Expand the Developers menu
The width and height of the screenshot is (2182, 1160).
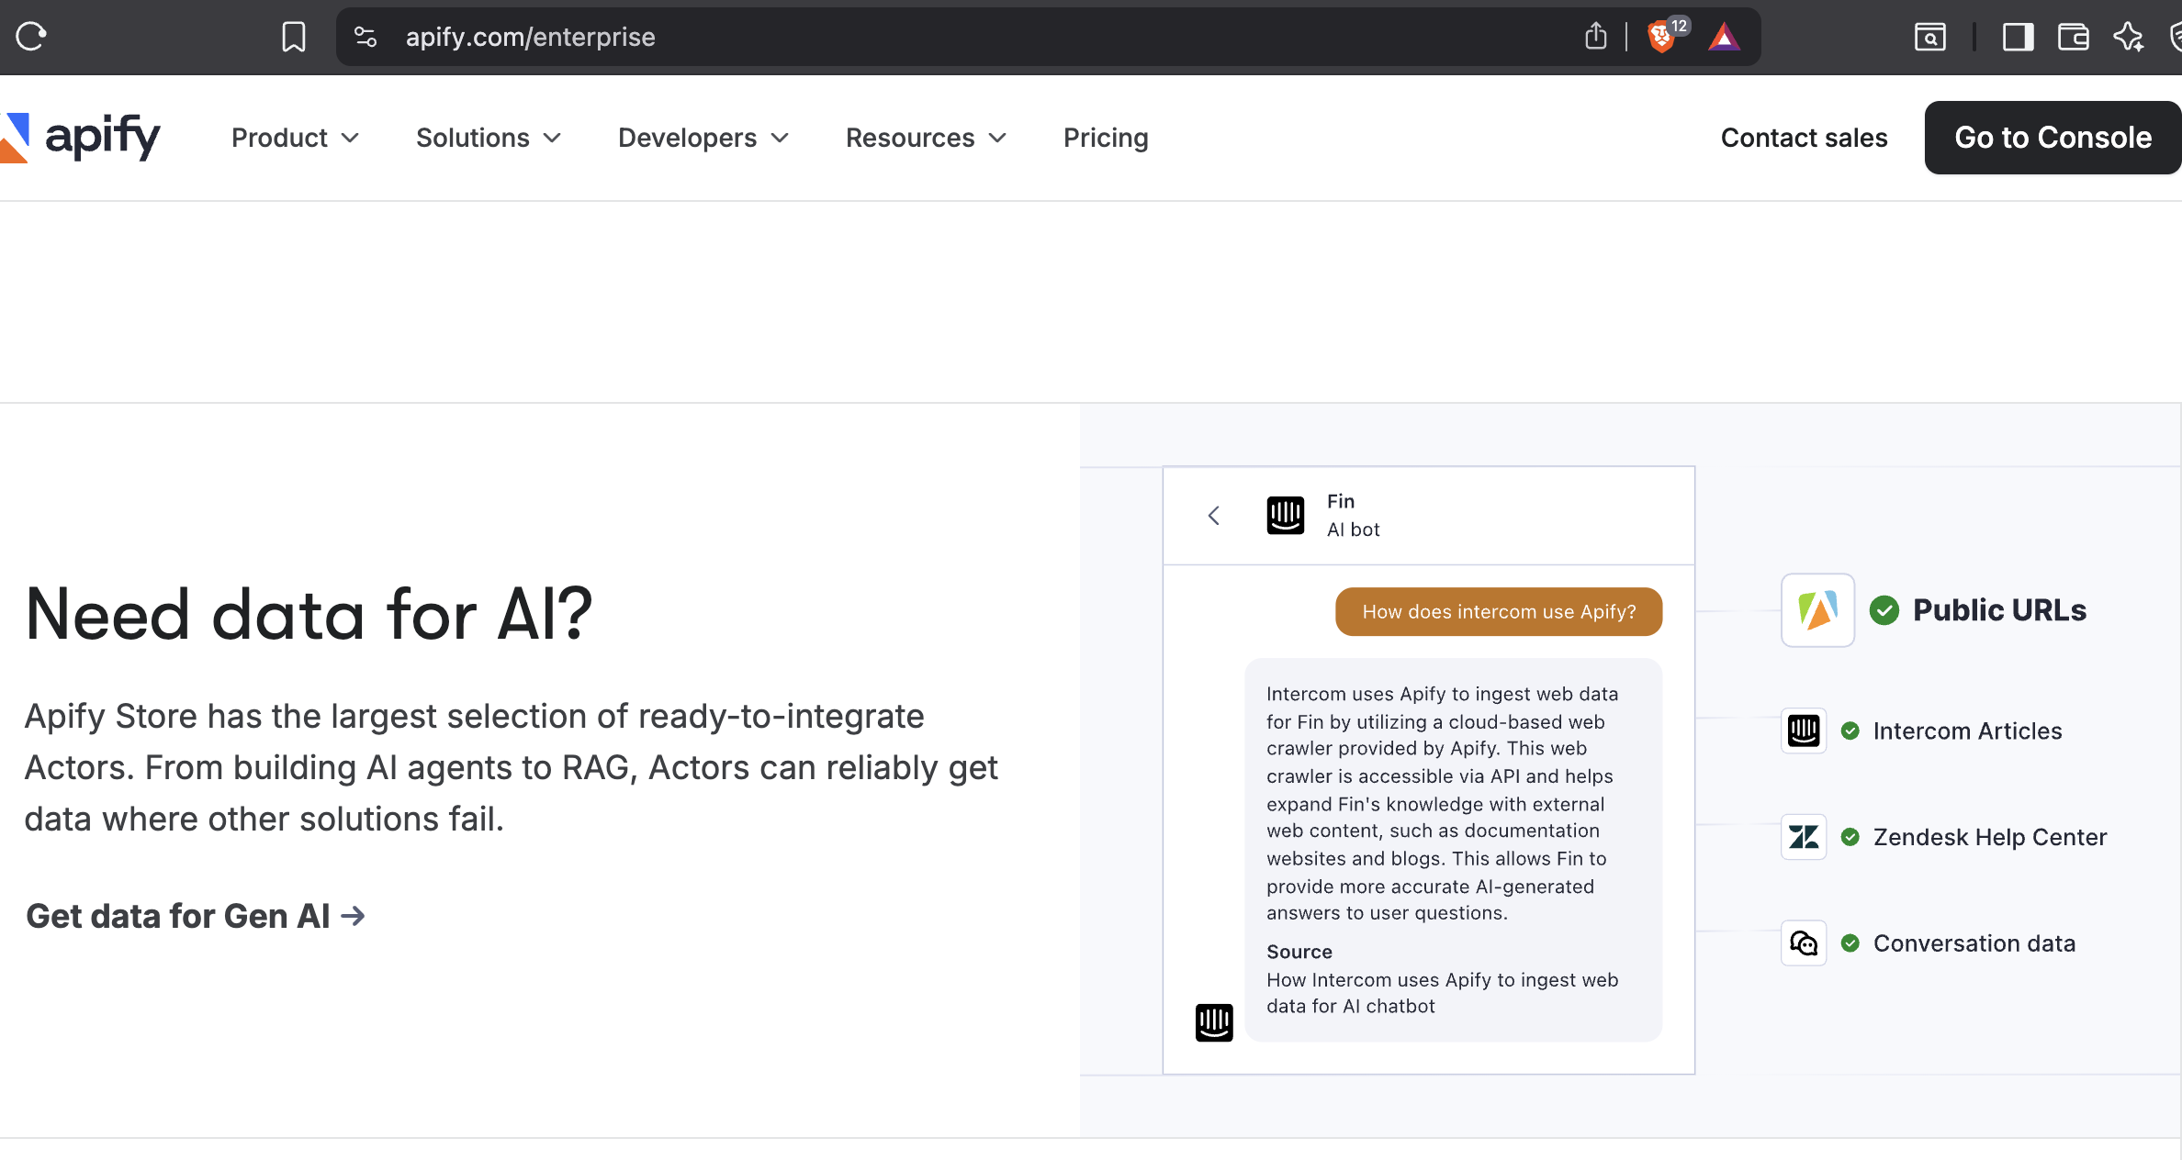click(x=703, y=138)
